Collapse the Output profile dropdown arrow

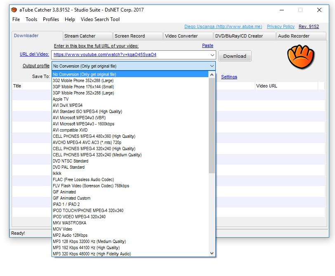(212, 66)
